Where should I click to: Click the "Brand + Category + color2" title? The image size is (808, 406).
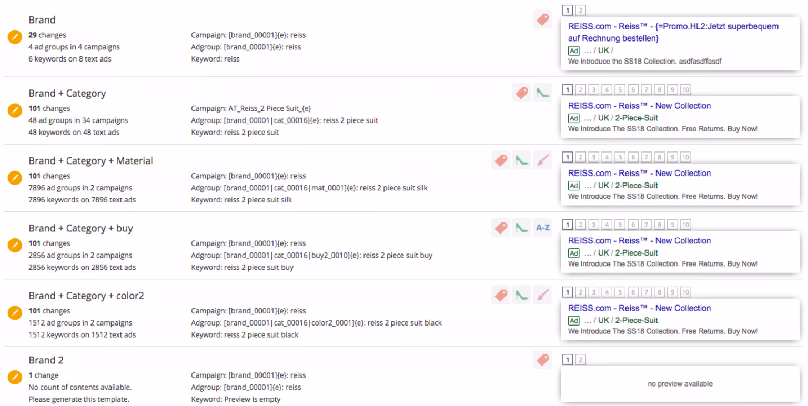[86, 296]
